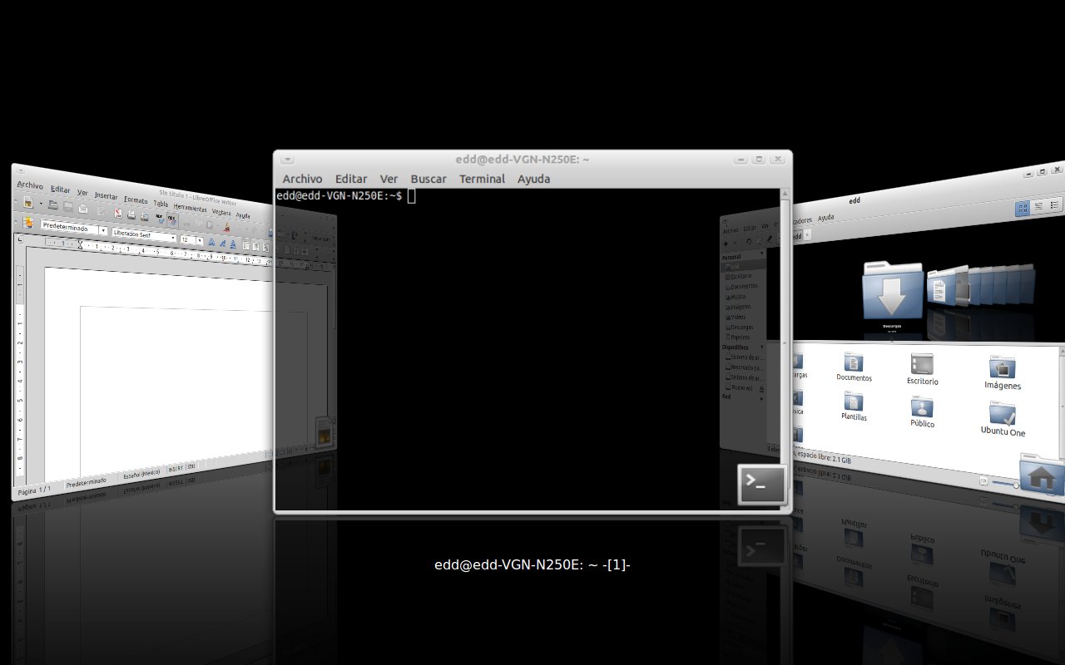Open Ver menu in the terminal
Viewport: 1065px width, 665px height.
coord(389,179)
